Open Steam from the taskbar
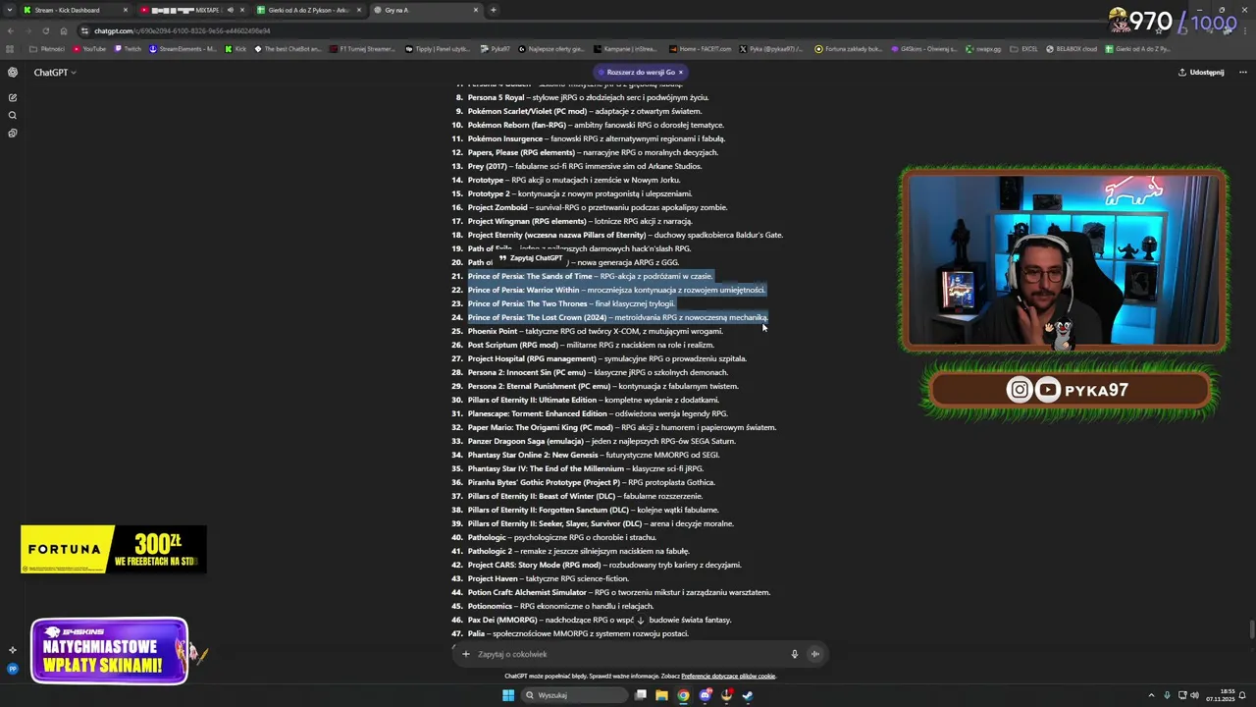 click(748, 695)
